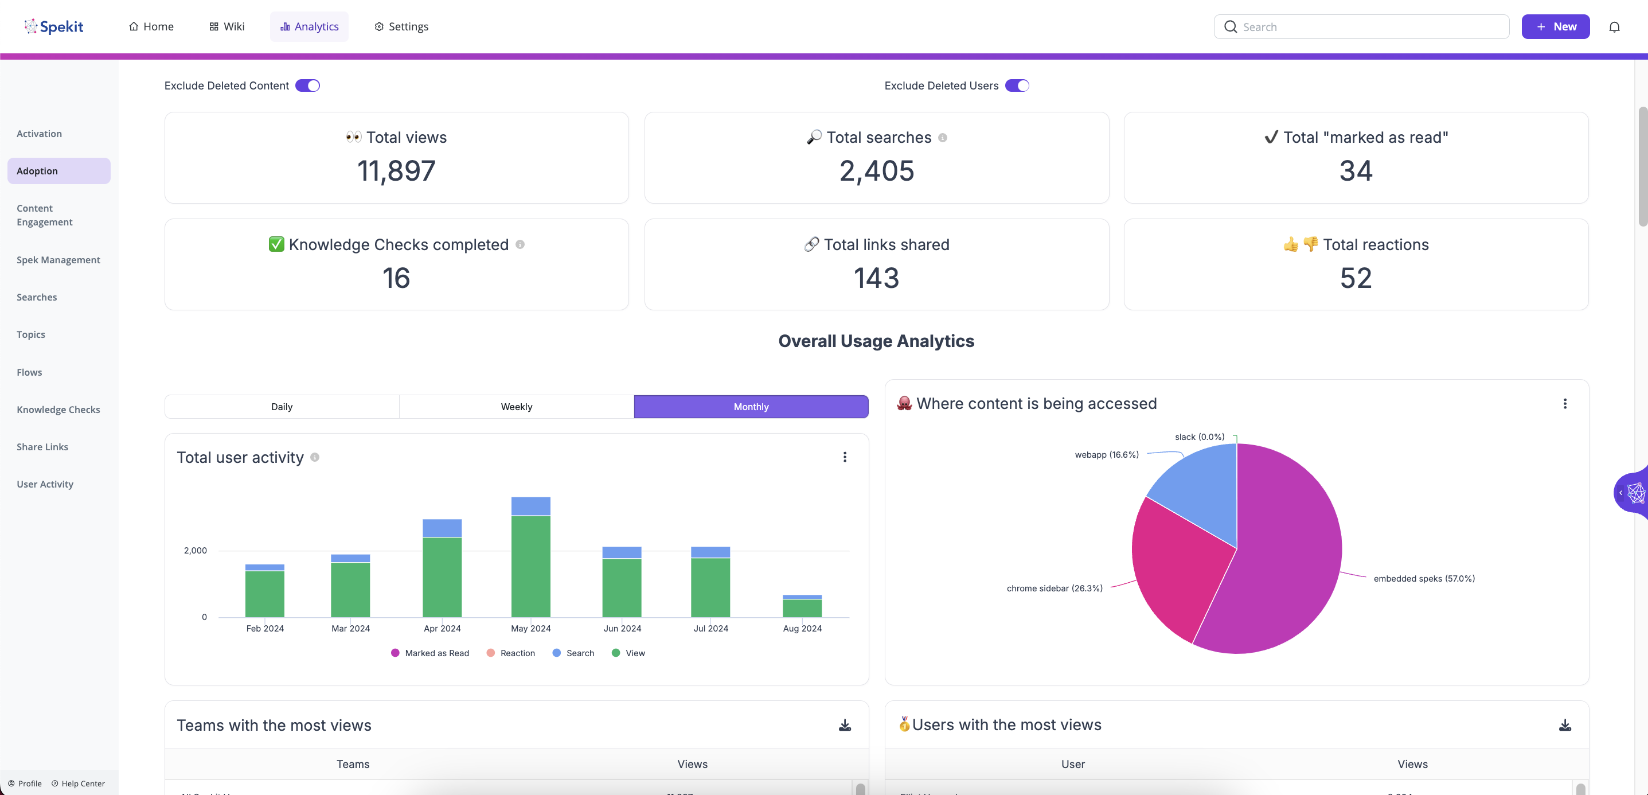Click the Wiki grid icon

(x=214, y=26)
